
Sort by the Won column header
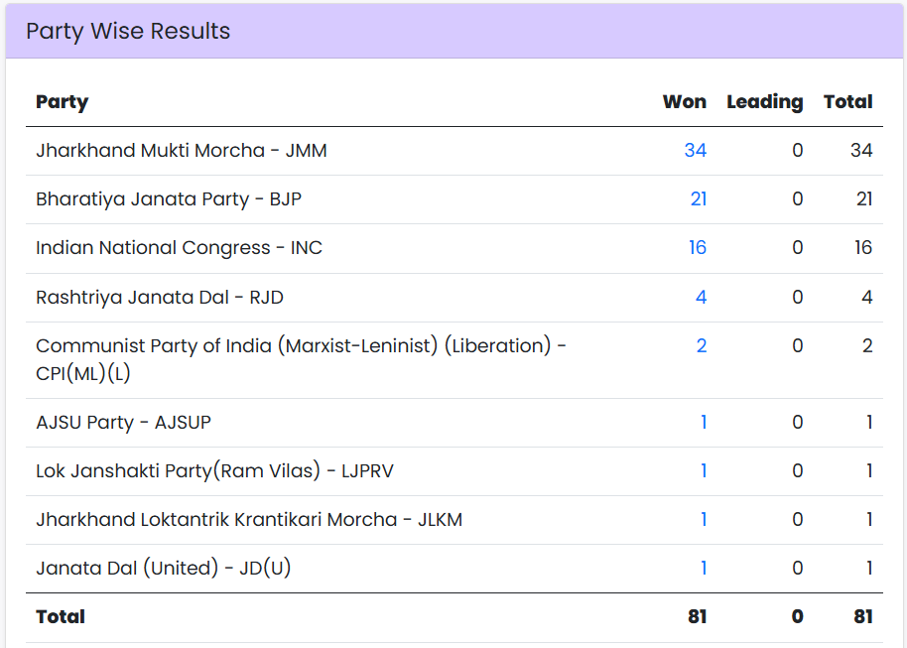pos(685,101)
